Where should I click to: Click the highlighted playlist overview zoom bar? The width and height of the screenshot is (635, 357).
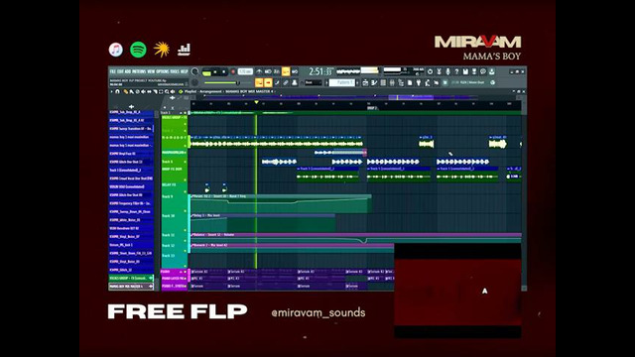411,97
